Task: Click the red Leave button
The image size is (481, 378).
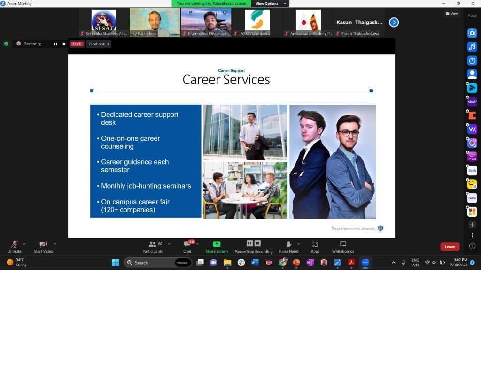Action: click(450, 247)
